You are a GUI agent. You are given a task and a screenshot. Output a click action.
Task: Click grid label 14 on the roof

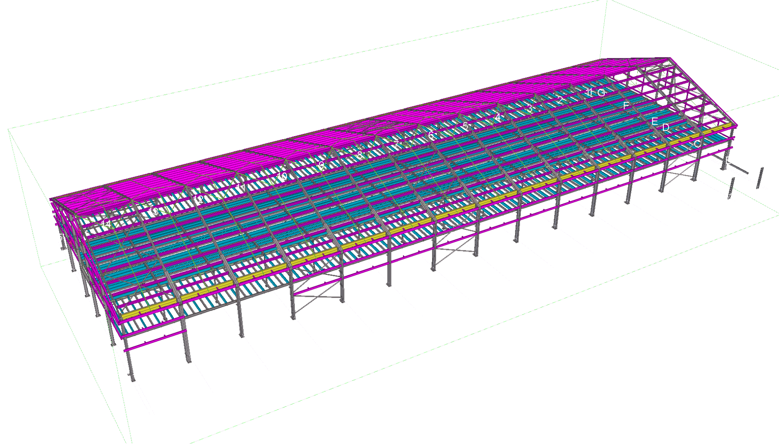pyautogui.click(x=105, y=223)
